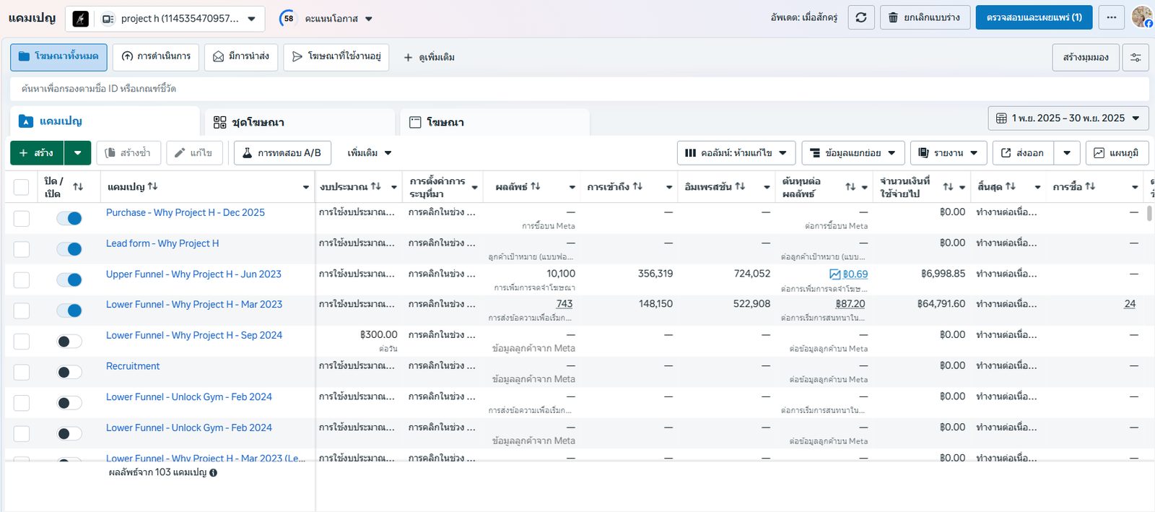Open the รายงาน reports dropdown

tap(949, 153)
